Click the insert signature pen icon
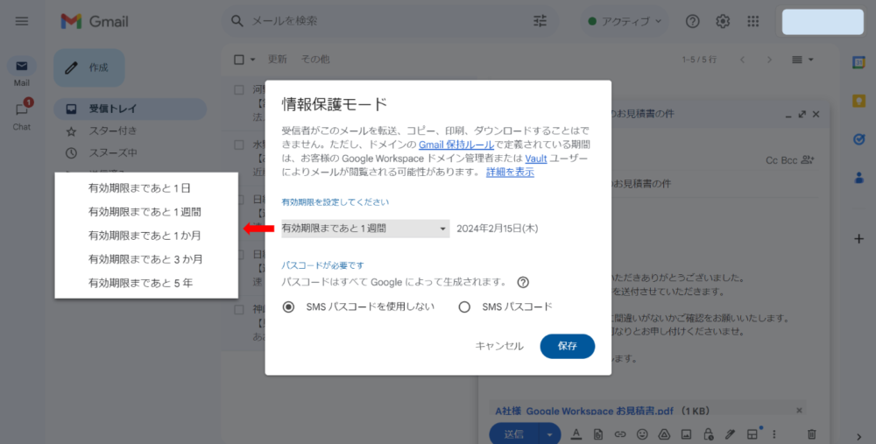Screen dimensions: 876x444 tap(730, 434)
